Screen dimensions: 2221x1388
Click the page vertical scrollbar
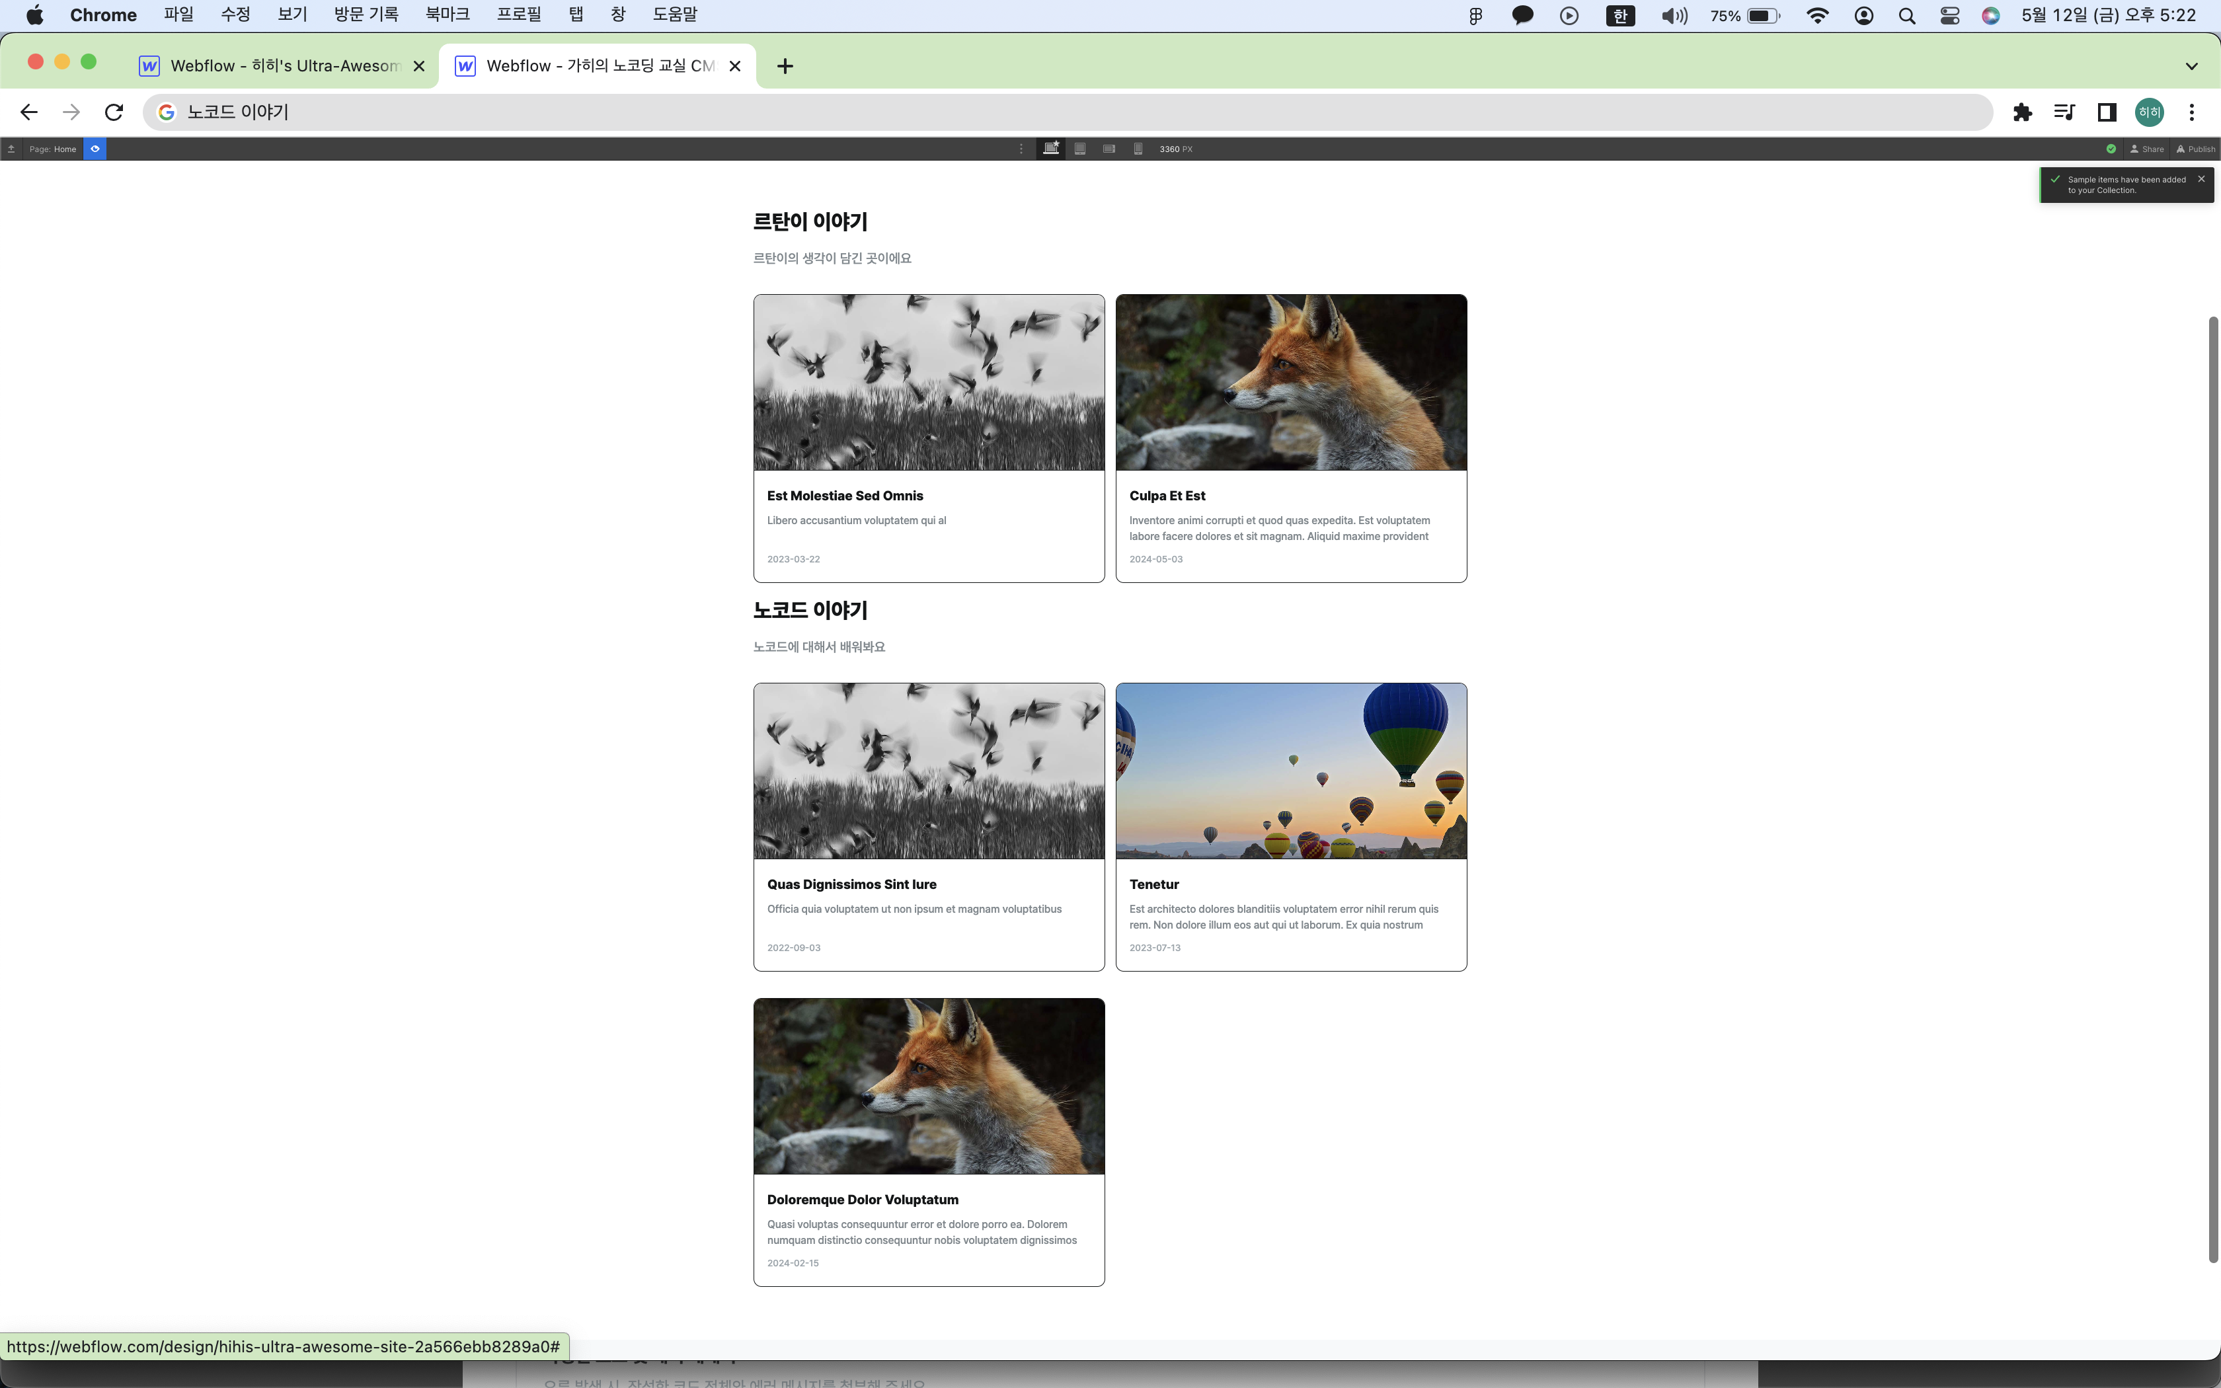[x=2214, y=789]
